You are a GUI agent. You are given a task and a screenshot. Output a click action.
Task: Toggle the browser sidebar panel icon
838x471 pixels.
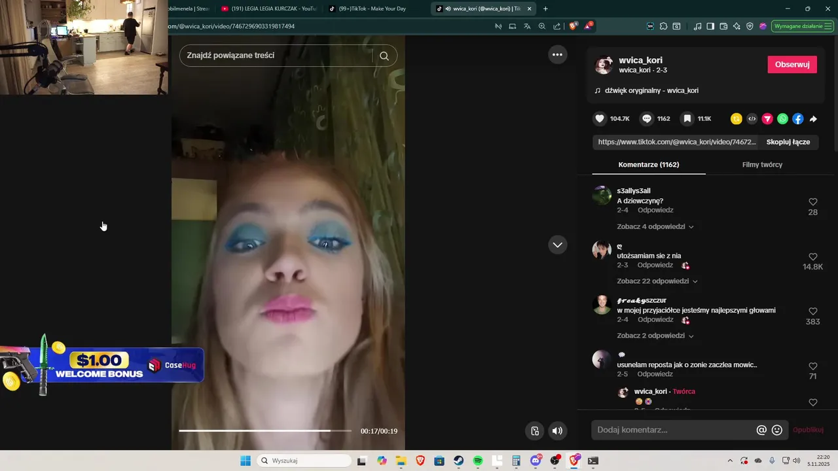(710, 26)
